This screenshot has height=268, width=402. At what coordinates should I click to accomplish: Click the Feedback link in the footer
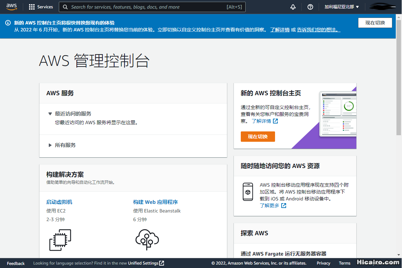click(x=16, y=263)
